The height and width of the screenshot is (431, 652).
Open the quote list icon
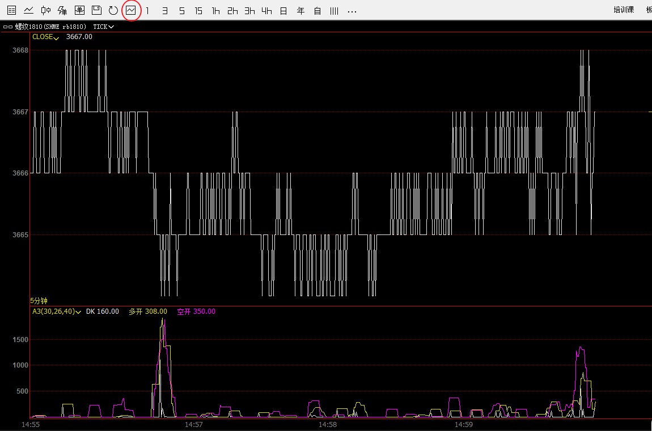[x=11, y=10]
